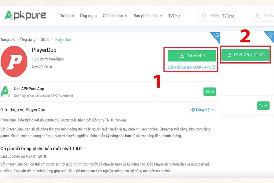
Task: Click the YlinkeeTeam developer name
Action: (x=54, y=59)
